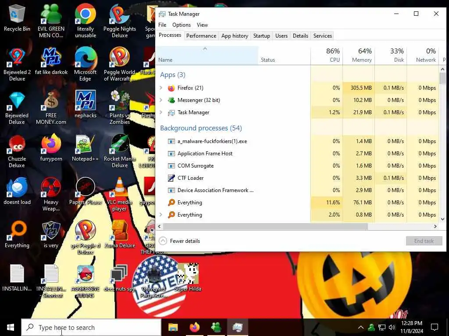449x336 pixels.
Task: Expand the Firefox (21) process group
Action: coord(161,87)
